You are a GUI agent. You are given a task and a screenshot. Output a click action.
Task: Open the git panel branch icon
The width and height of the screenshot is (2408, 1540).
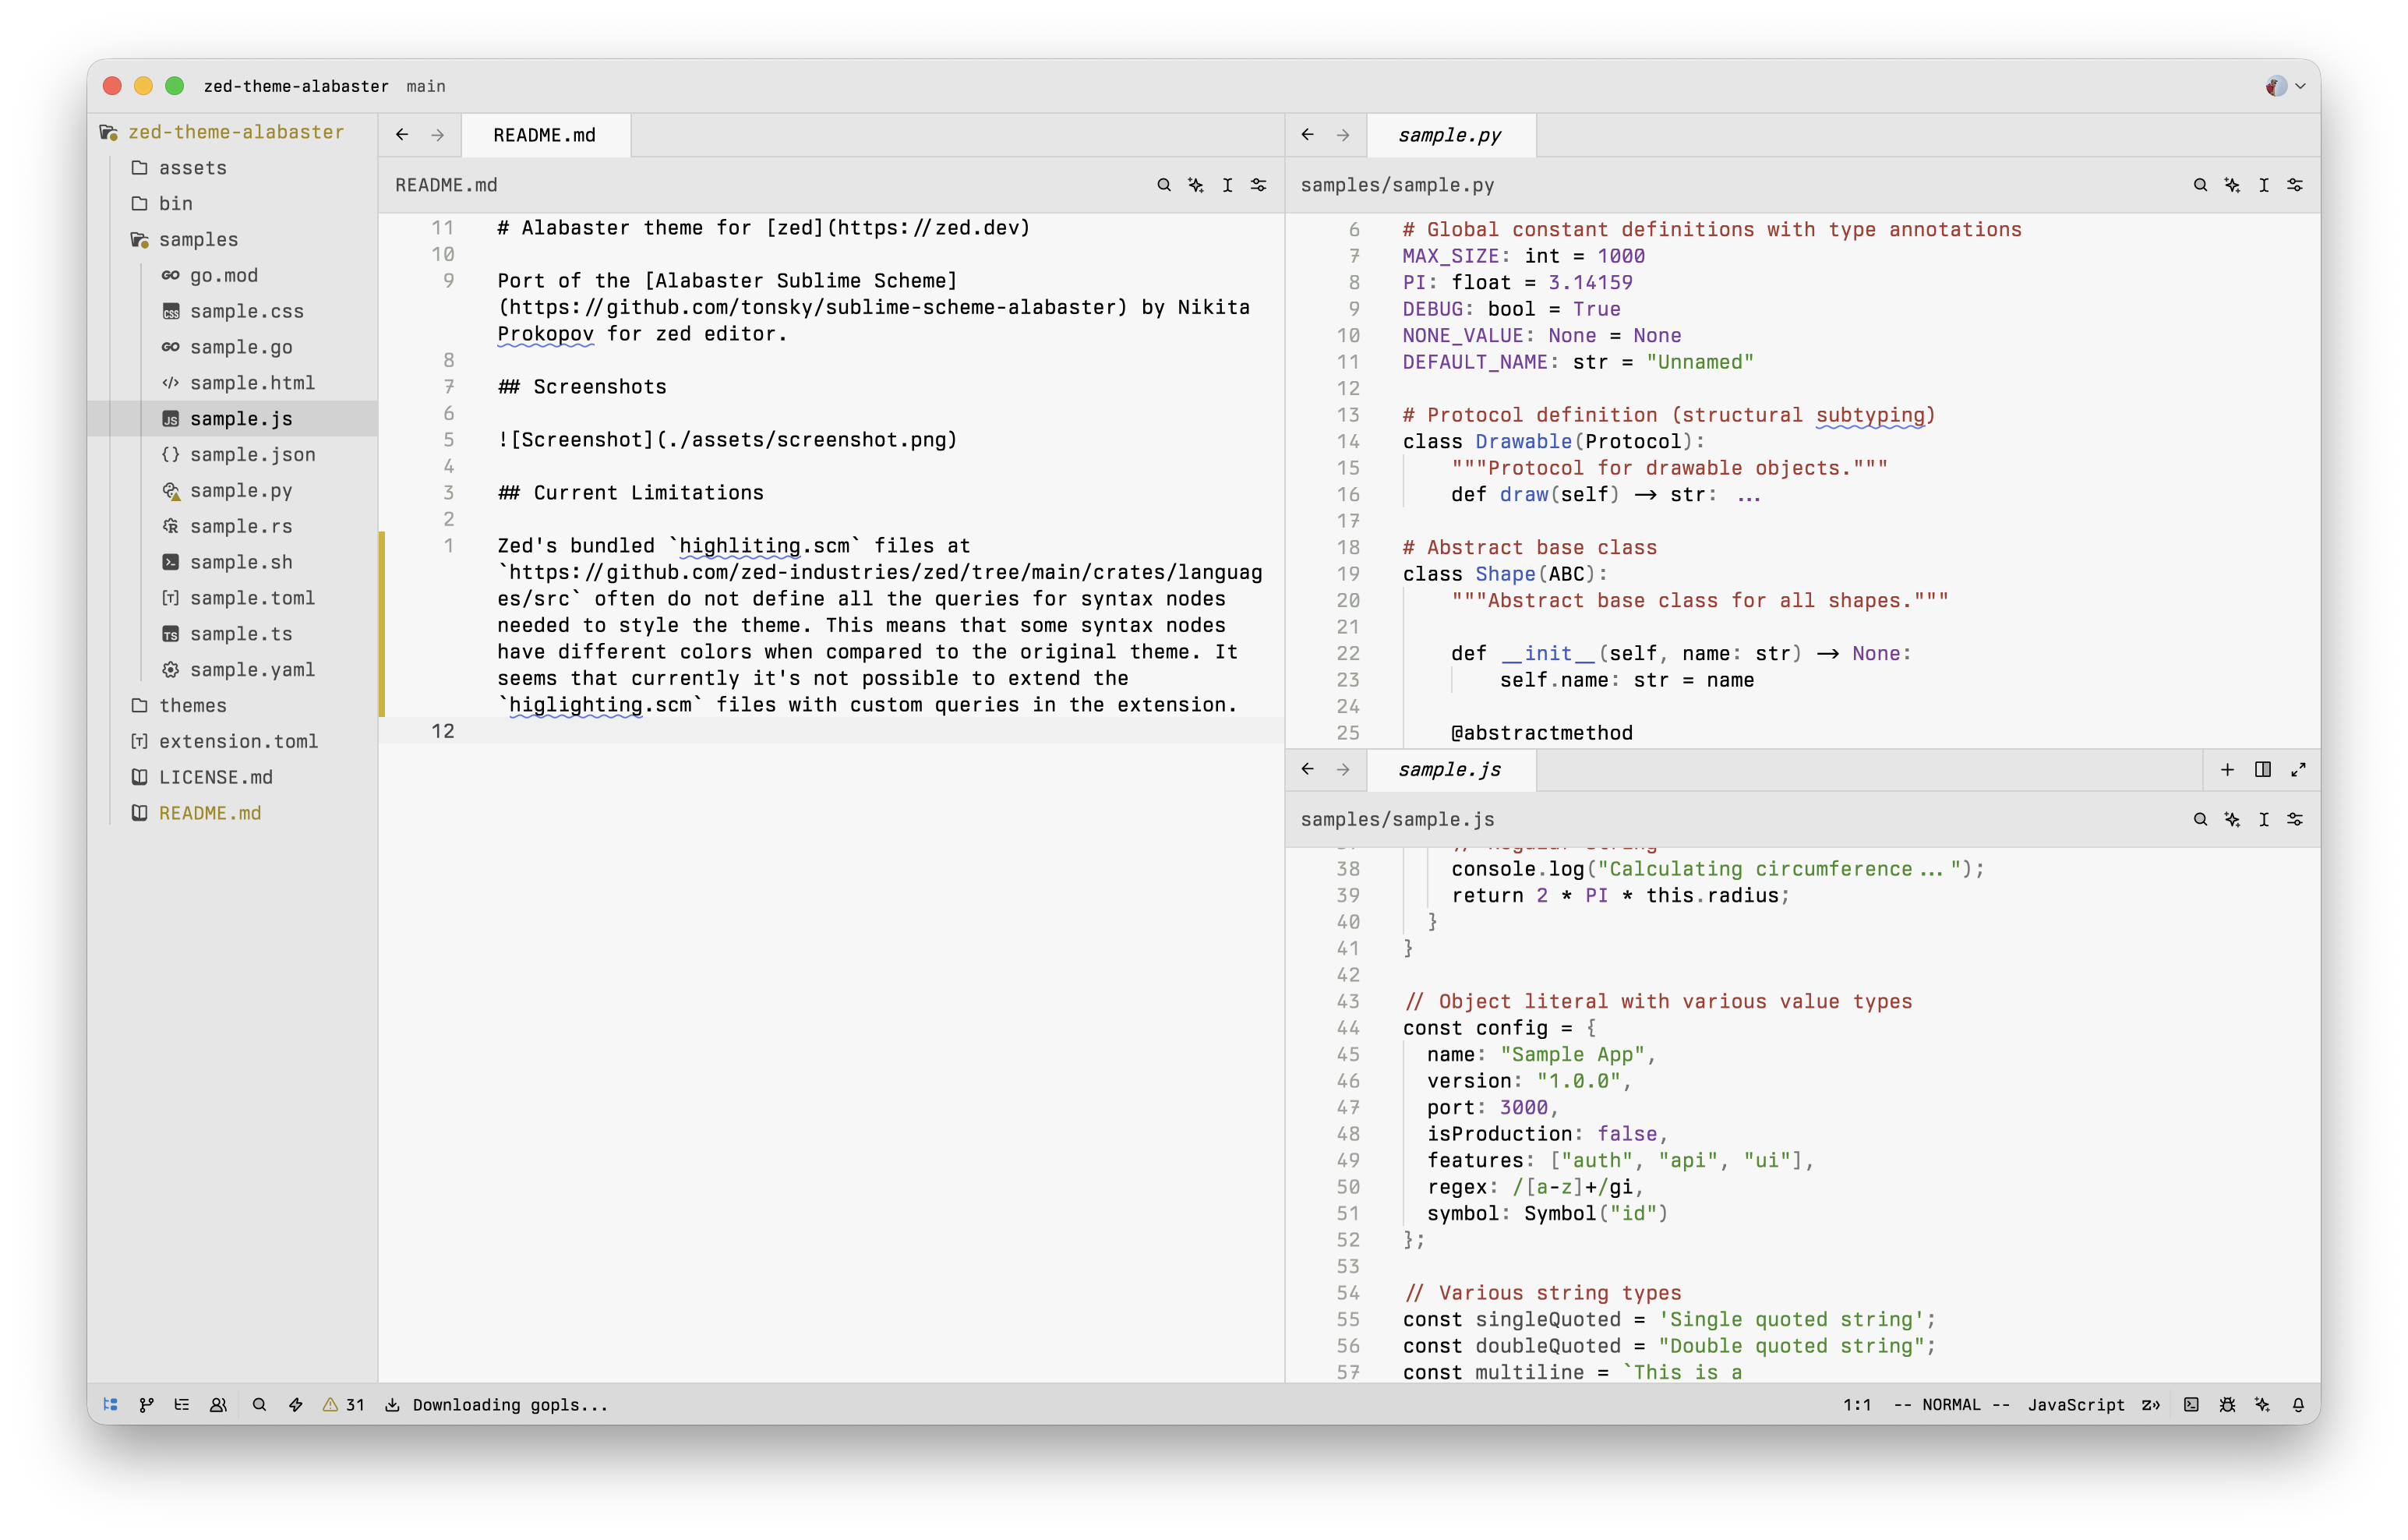pyautogui.click(x=146, y=1404)
